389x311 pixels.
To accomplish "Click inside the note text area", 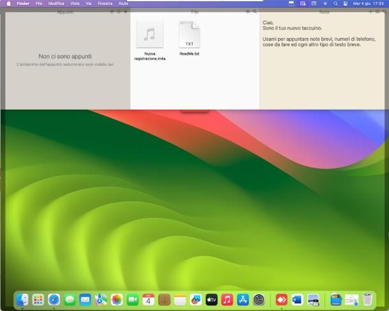I will coord(322,62).
